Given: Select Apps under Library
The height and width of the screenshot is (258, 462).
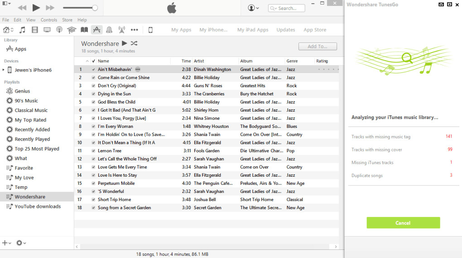Looking at the screenshot, I should (x=20, y=49).
